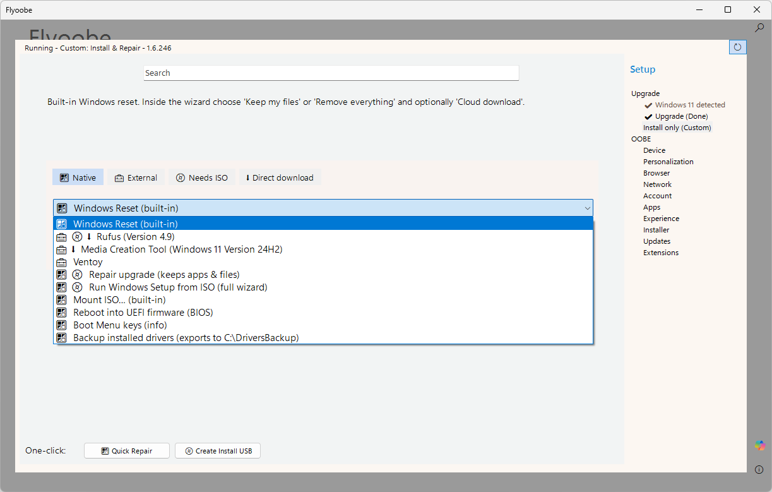The width and height of the screenshot is (772, 492).
Task: Close the Flyoobe window
Action: tap(757, 9)
